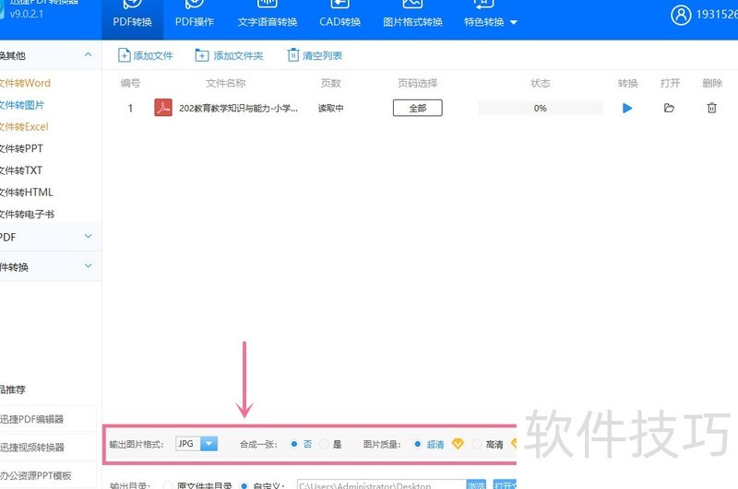738x489 pixels.
Task: Click the 添加文件夹 label
Action: coord(238,56)
